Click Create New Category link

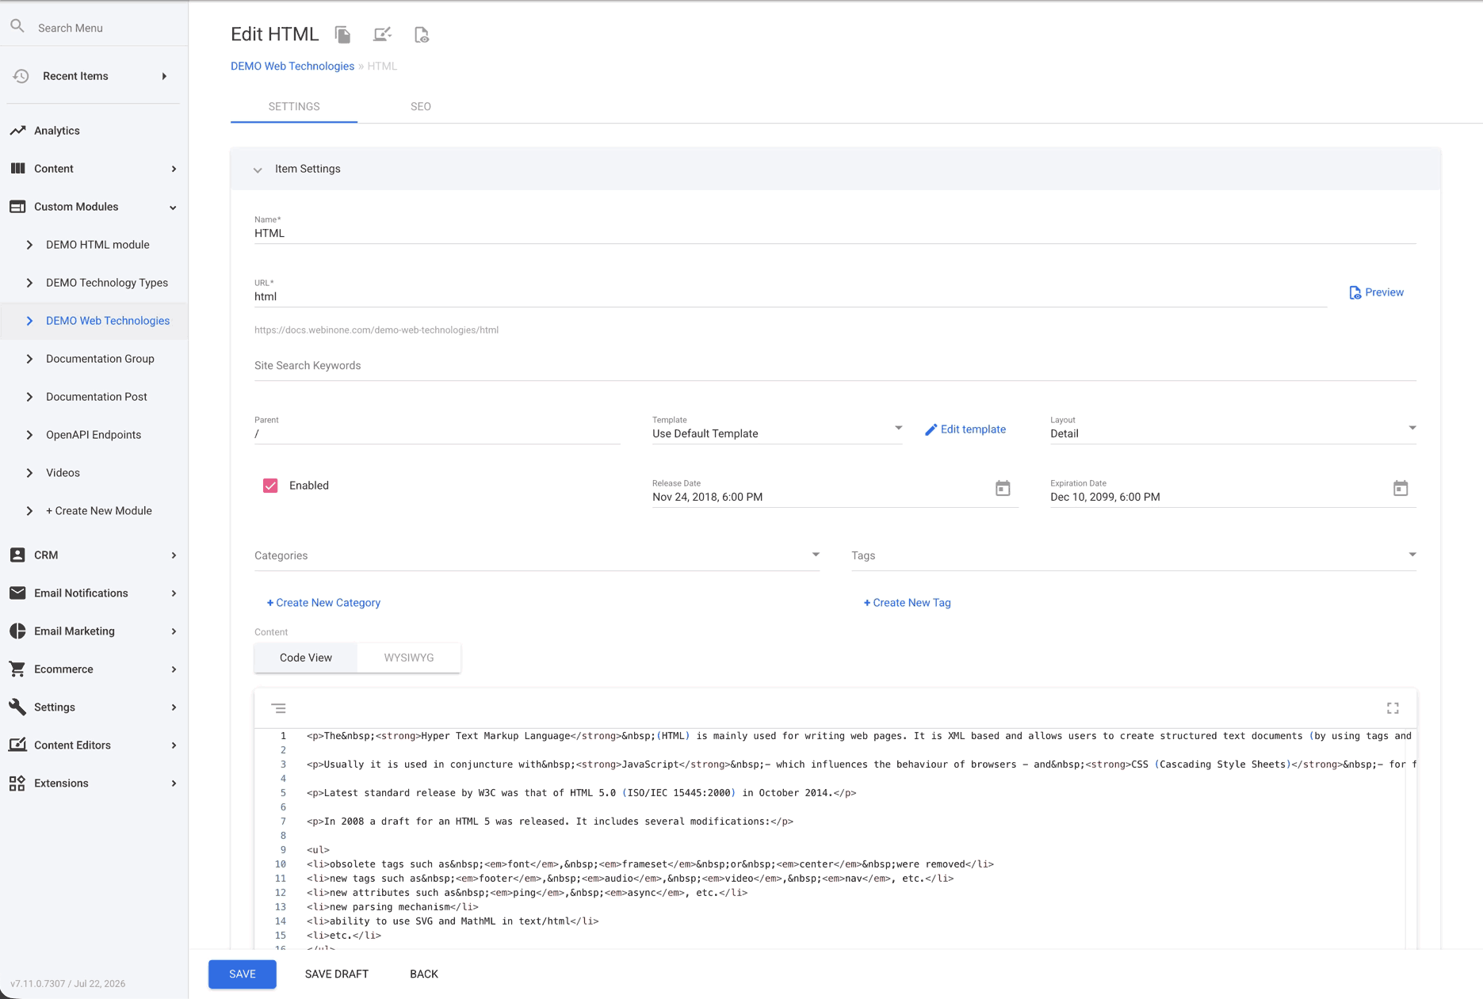[323, 603]
